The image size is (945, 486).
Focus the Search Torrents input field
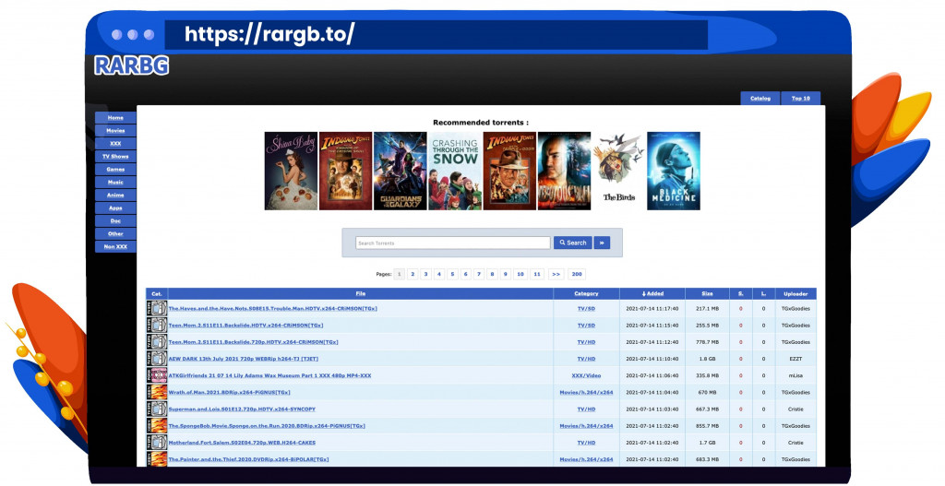452,243
